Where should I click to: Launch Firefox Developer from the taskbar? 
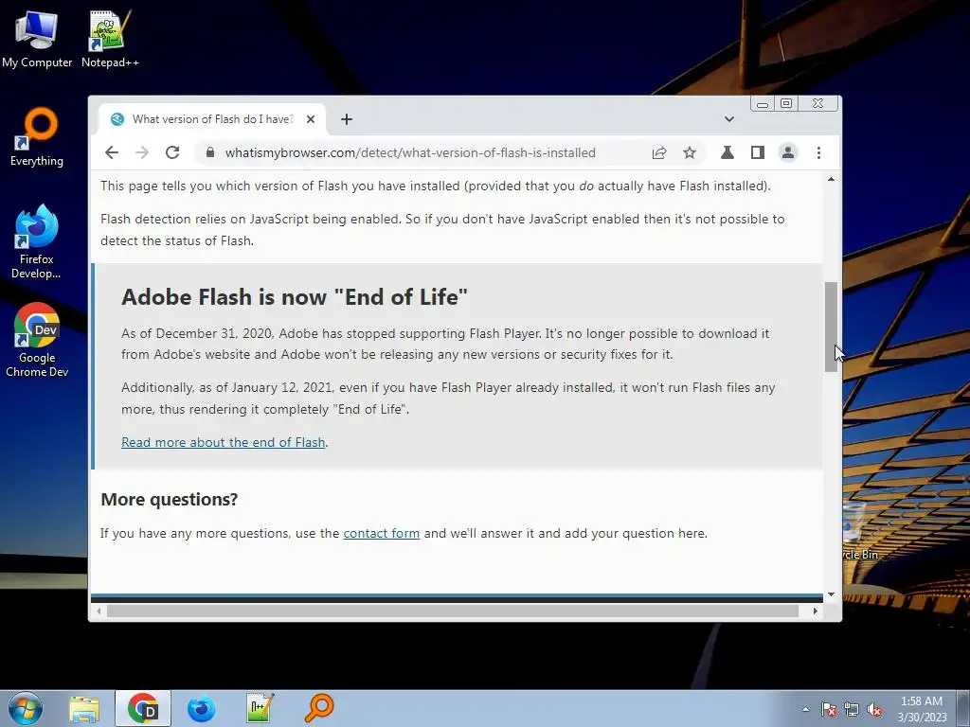pyautogui.click(x=202, y=708)
